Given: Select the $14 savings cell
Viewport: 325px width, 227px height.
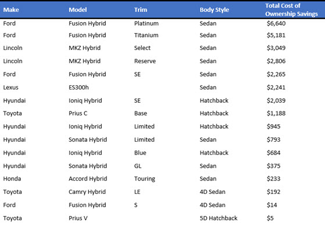Looking at the screenshot, I should pos(272,205).
